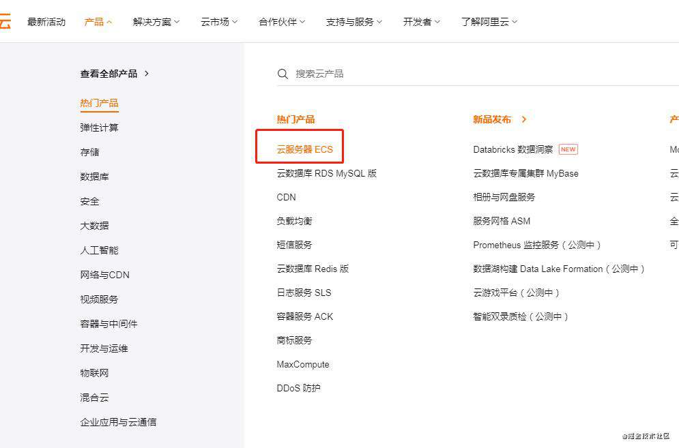Screen dimensions: 679x448
Task: Select the 热门产品 sidebar category
Action: tap(99, 103)
